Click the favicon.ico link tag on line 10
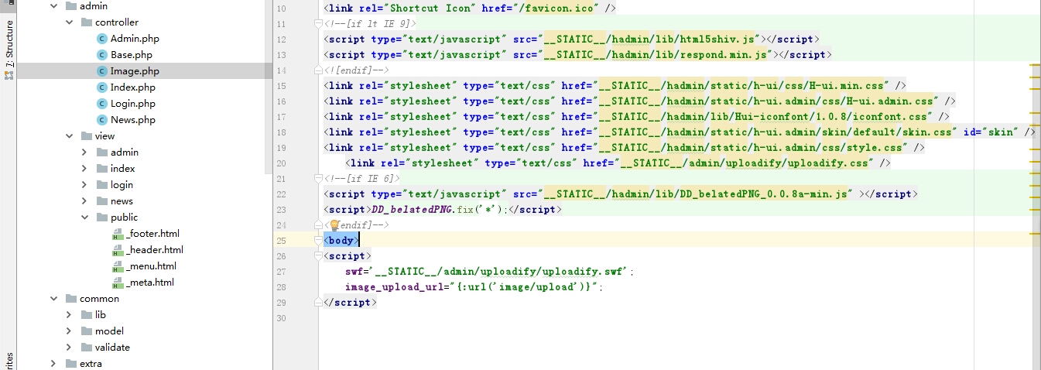 (x=470, y=9)
